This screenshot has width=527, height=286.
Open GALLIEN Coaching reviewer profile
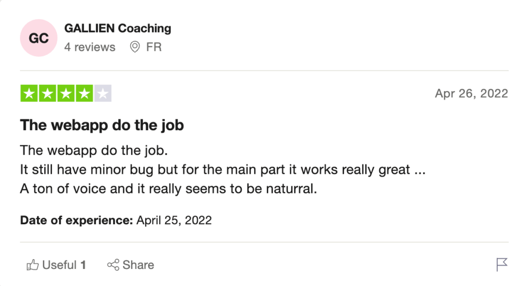[117, 28]
